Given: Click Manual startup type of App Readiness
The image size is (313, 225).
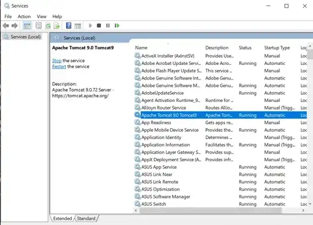Looking at the screenshot, I should point(272,122).
